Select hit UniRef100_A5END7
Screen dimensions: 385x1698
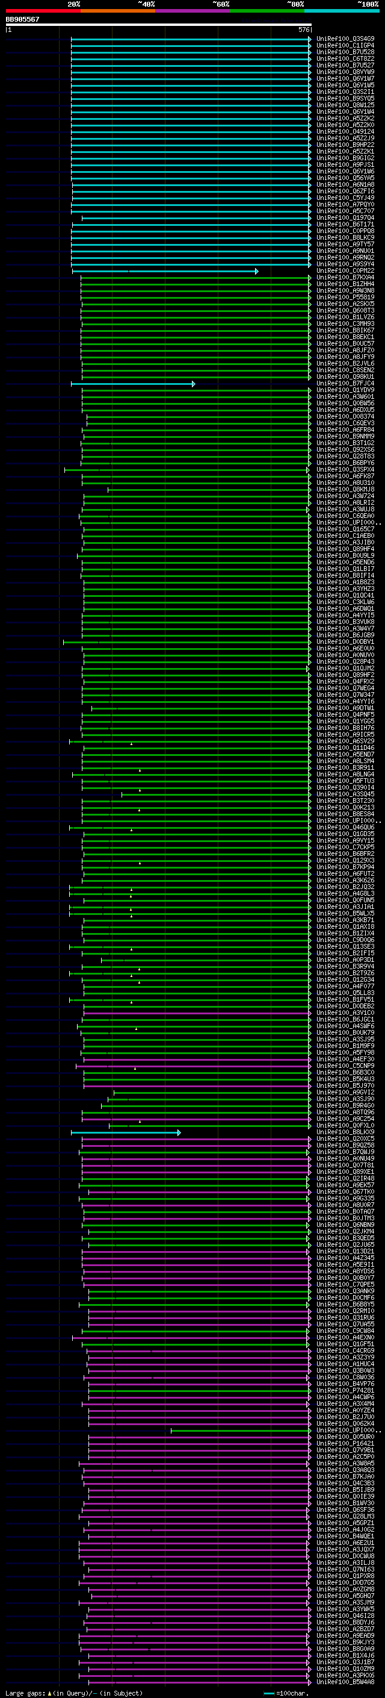pos(345,754)
